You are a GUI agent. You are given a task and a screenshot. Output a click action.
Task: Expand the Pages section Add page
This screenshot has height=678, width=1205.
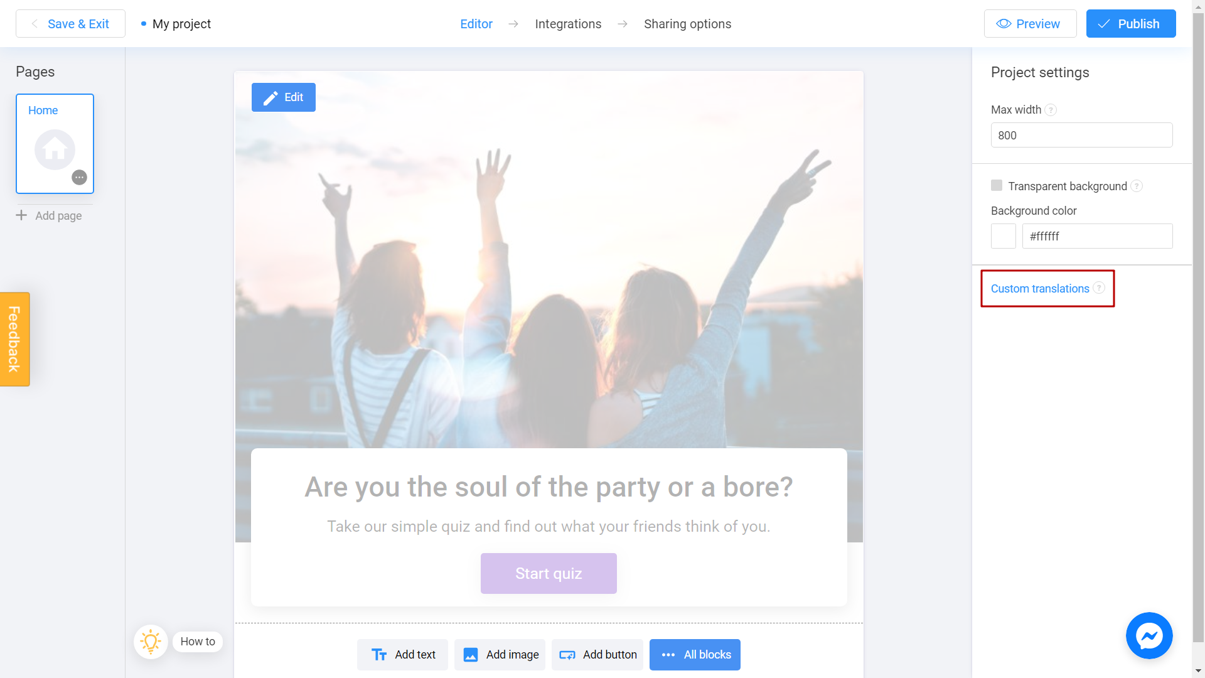point(49,215)
